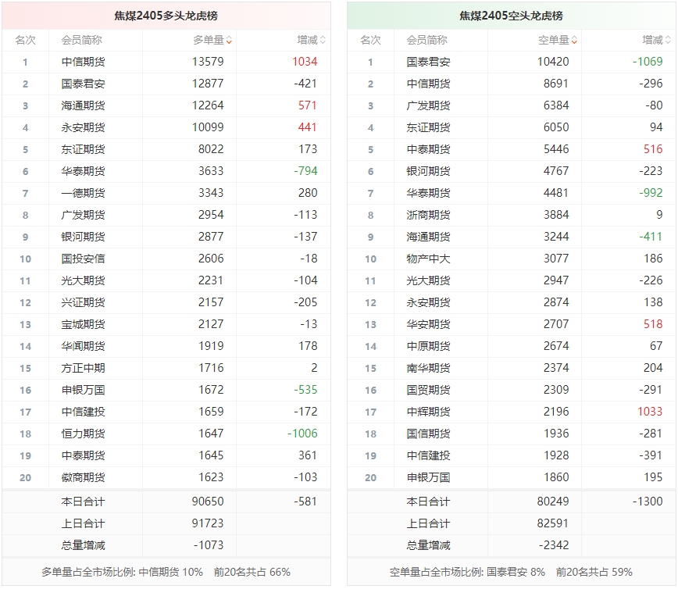Viewport: 678px width, 589px height.
Task: Select 国泰君安 in short table rank 1
Action: [x=428, y=62]
